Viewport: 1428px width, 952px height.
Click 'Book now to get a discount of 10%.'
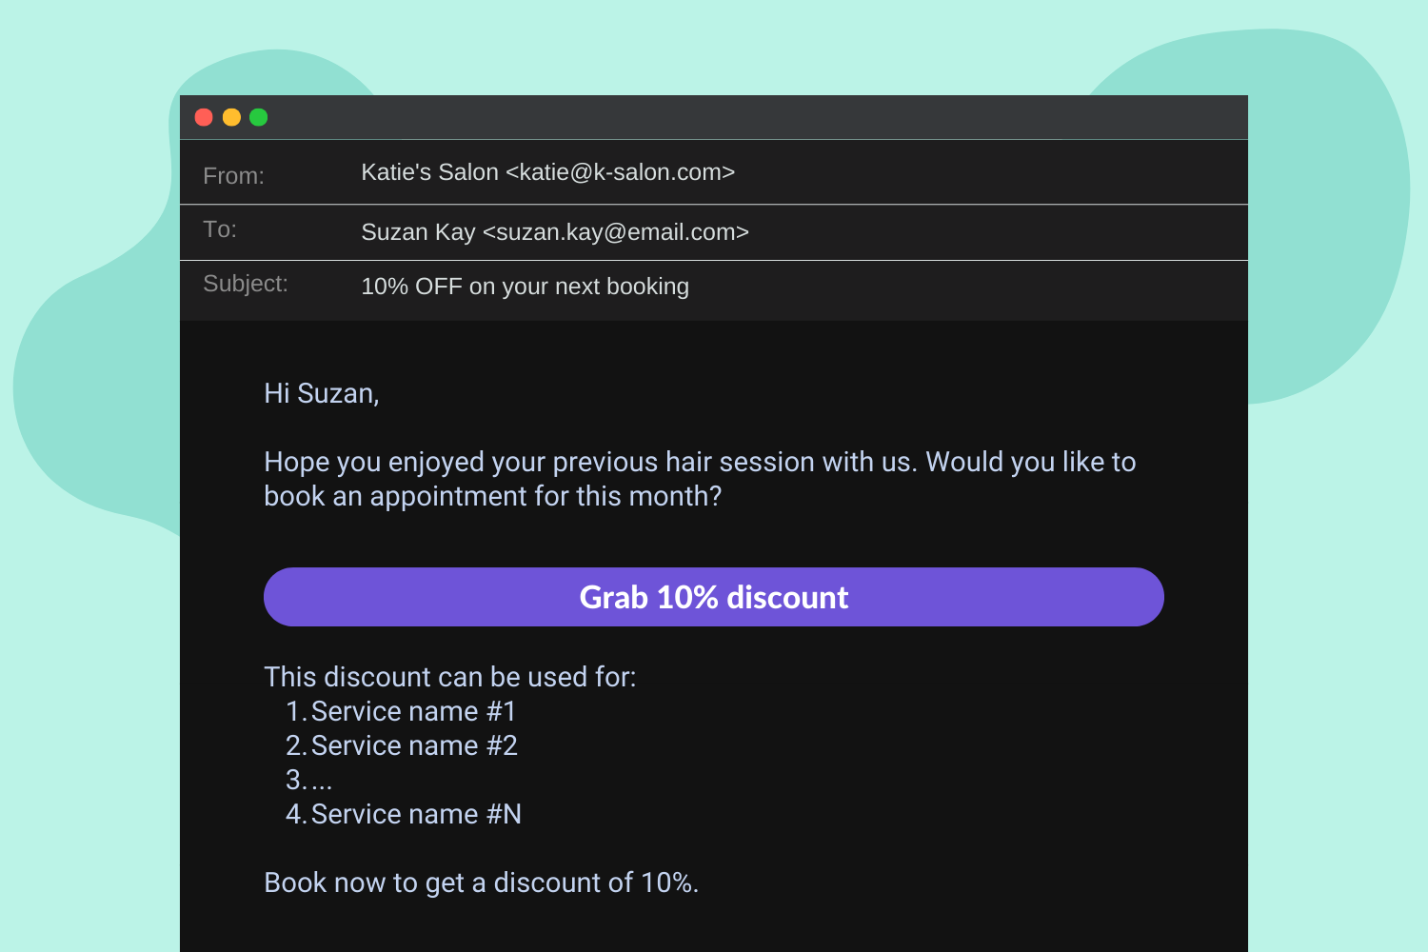(481, 883)
